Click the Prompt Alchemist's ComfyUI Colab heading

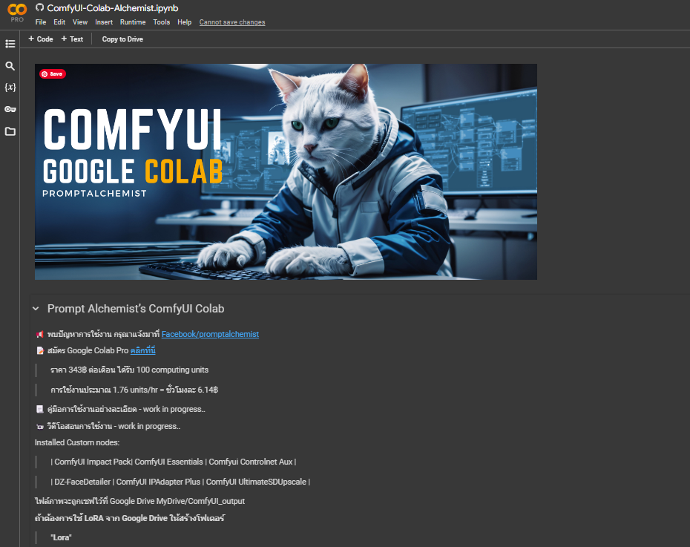tap(136, 309)
